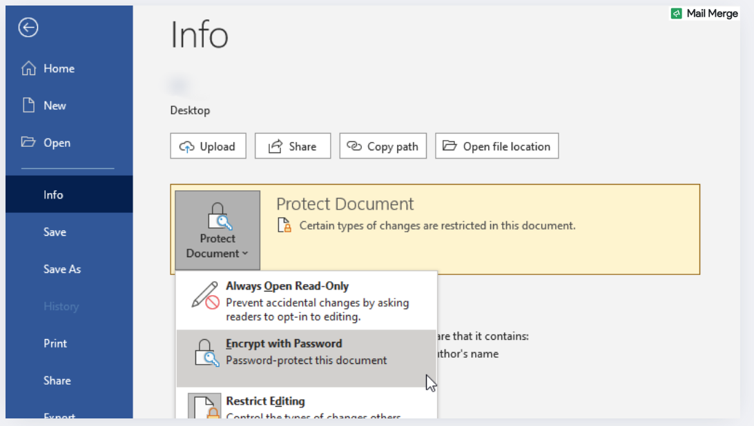Click the Protect Document heading
The height and width of the screenshot is (426, 754).
pos(345,204)
